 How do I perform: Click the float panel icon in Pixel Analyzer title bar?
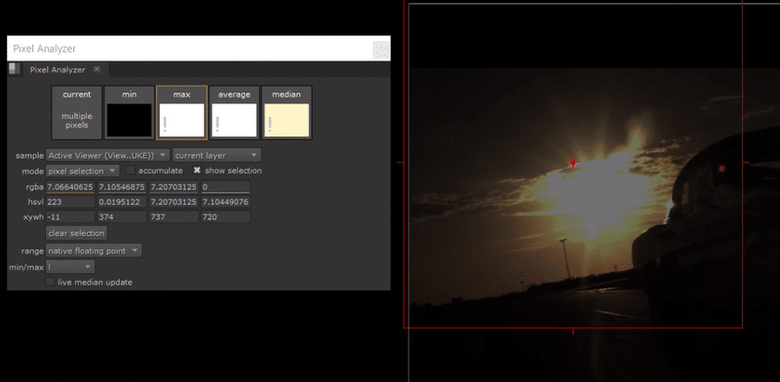[x=380, y=50]
